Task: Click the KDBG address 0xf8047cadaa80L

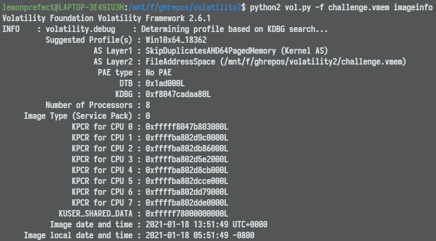Action: pos(178,94)
